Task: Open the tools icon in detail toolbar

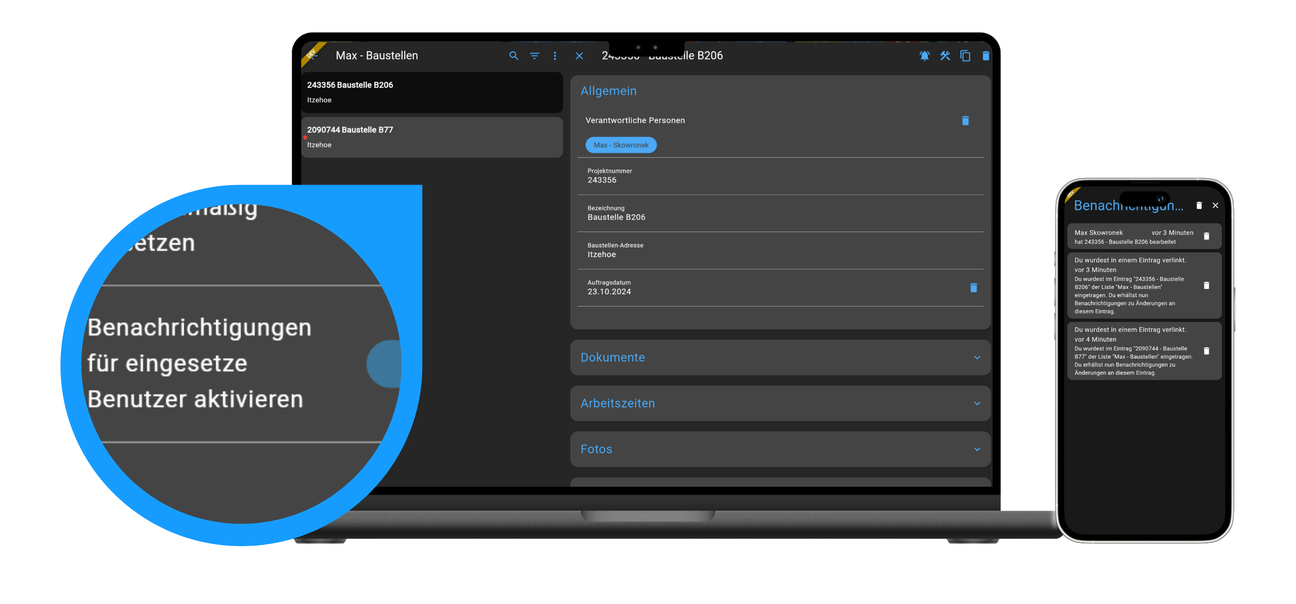Action: (x=945, y=56)
